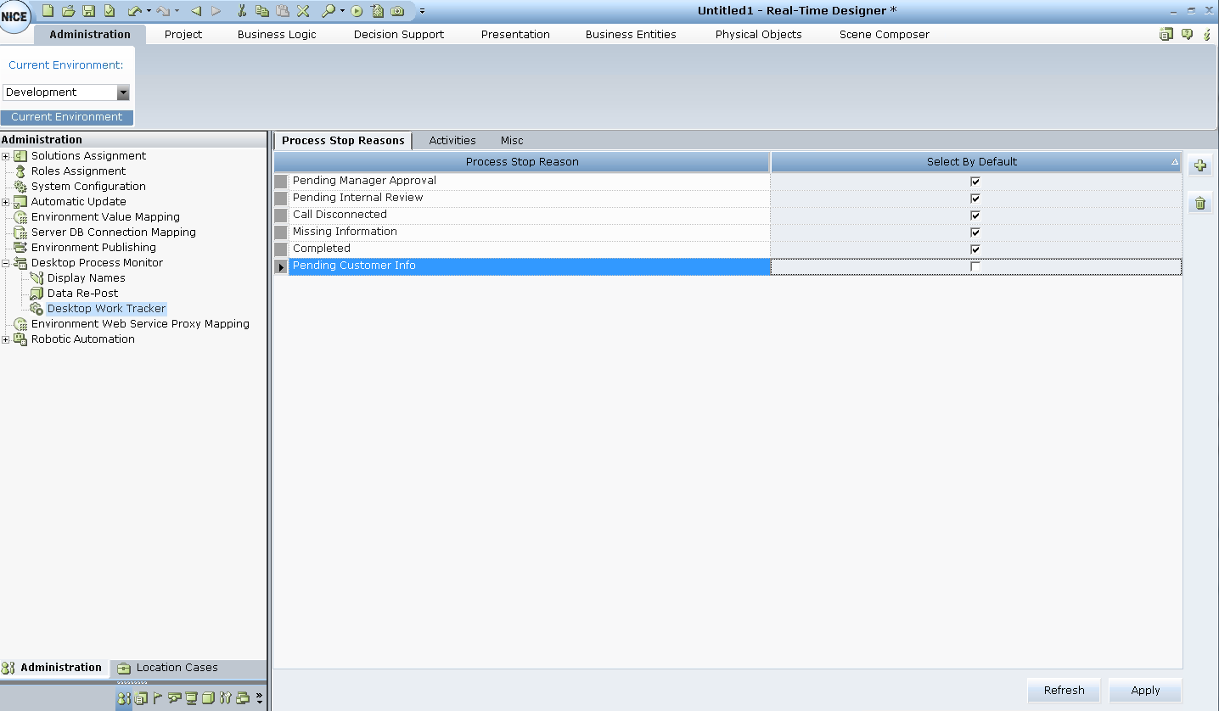1219x711 pixels.
Task: Click the flag icon in bottom strip
Action: pos(157,698)
